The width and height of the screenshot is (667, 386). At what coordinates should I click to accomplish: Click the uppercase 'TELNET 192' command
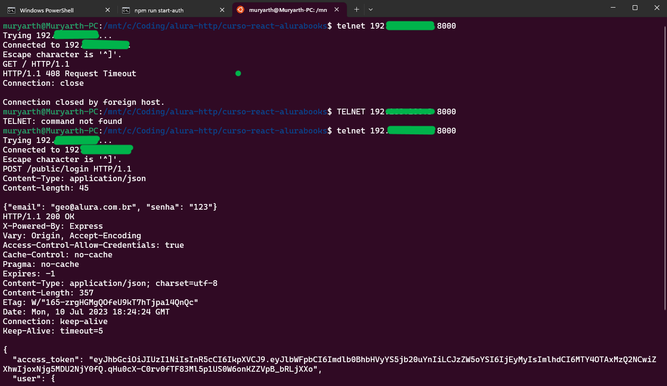point(361,112)
